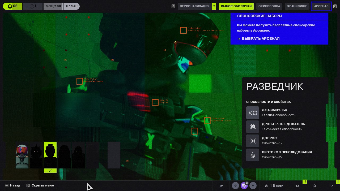Open the Экипировка tab
Screen dimensions: 340x191
click(269, 6)
